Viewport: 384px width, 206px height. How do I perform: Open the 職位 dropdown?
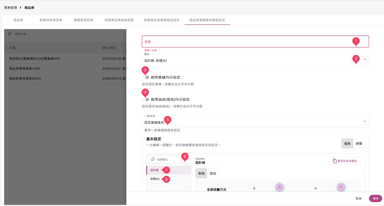[x=255, y=60]
